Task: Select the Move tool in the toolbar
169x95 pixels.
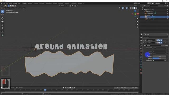Action: coord(2,18)
